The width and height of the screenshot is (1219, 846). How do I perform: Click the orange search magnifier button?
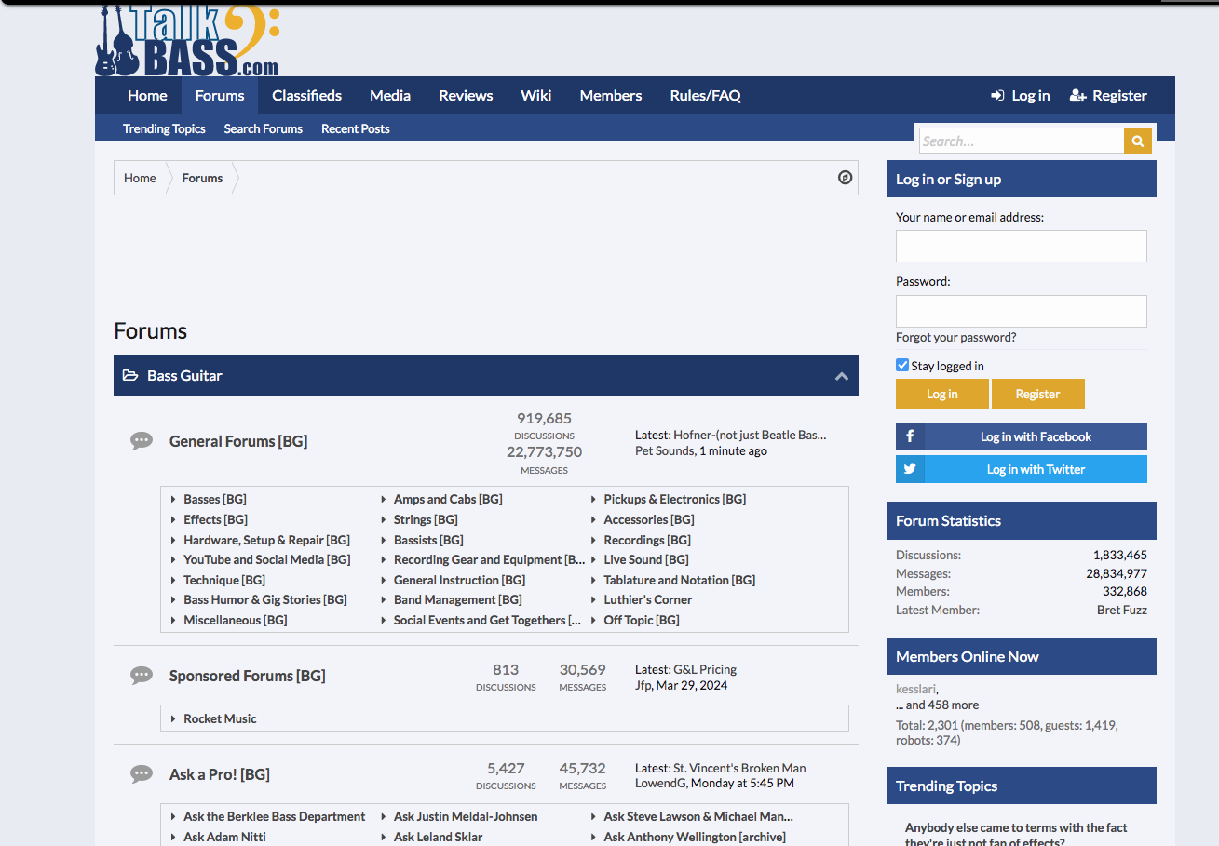tap(1138, 141)
